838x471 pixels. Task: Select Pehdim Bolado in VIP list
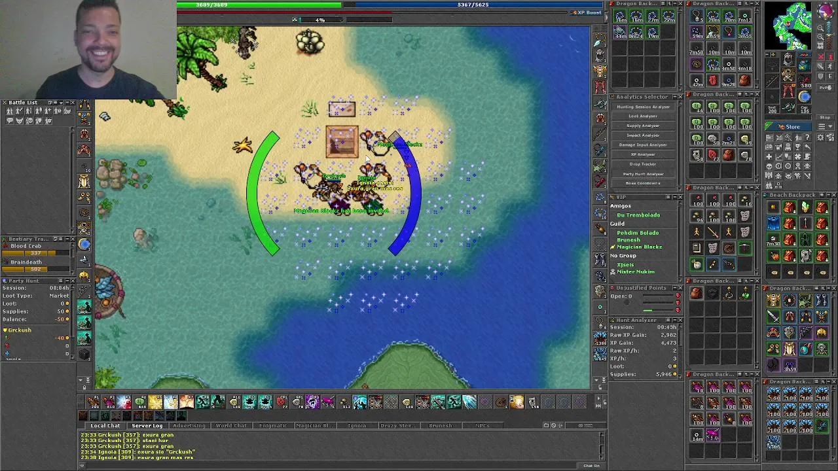[x=638, y=233]
